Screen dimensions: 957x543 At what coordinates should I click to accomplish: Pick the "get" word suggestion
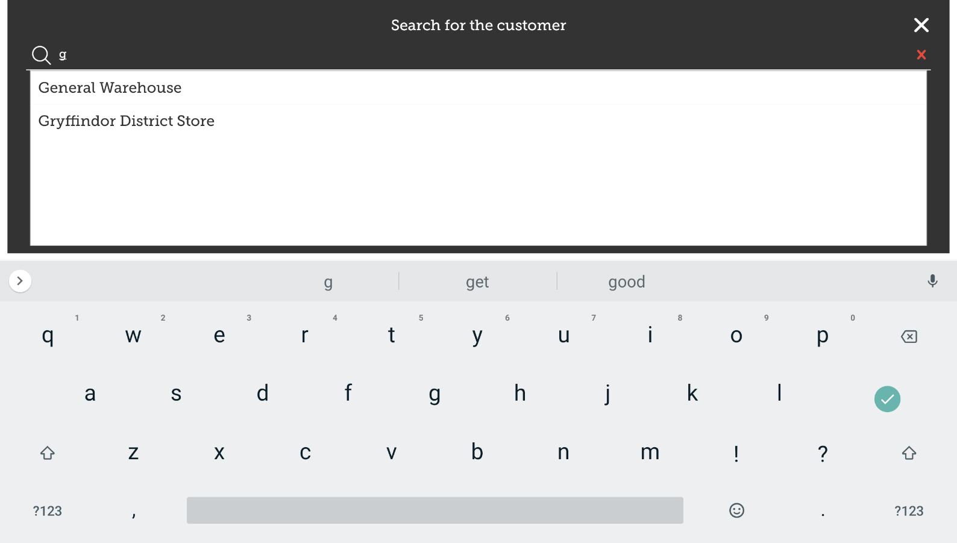pyautogui.click(x=477, y=282)
